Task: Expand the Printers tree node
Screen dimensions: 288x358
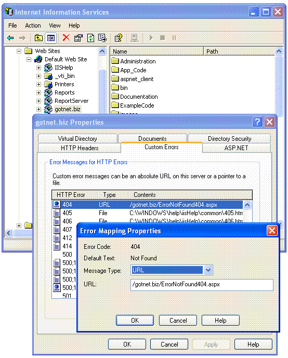Action: click(x=38, y=85)
